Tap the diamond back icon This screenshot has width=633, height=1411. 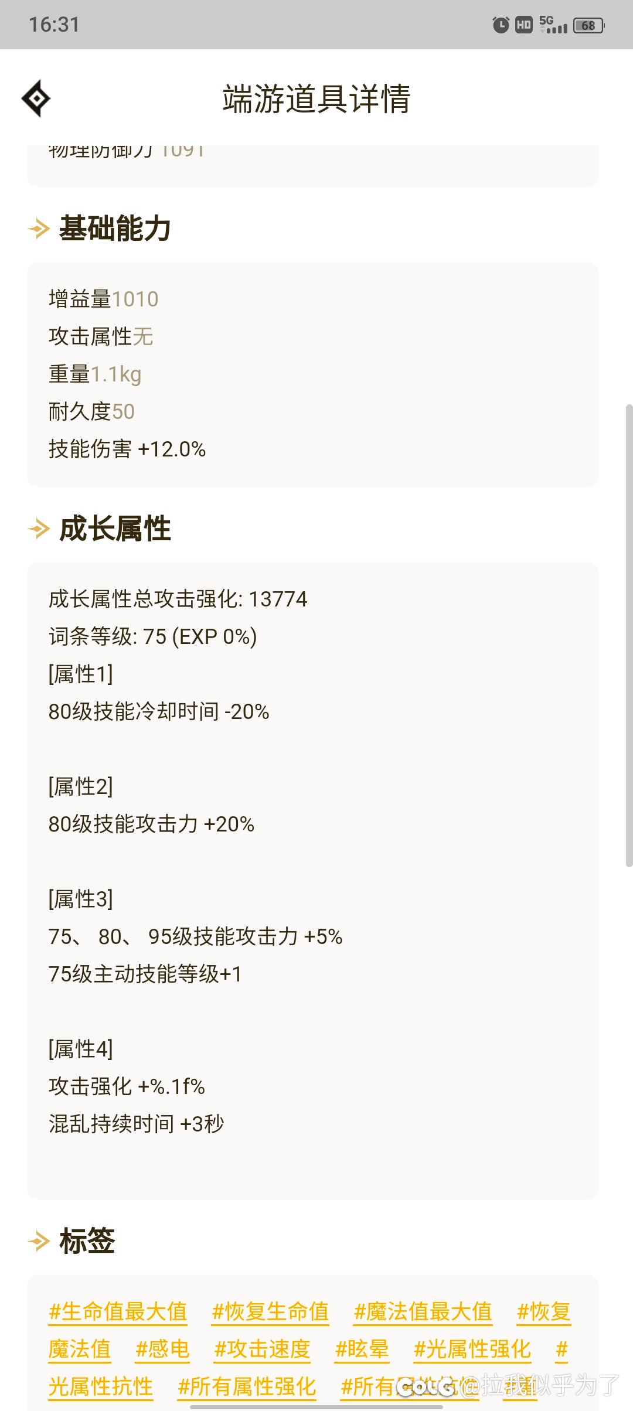click(x=36, y=98)
